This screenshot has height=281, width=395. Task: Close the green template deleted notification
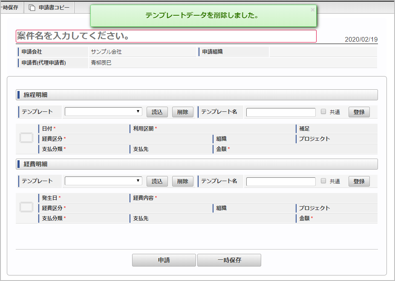(313, 9)
